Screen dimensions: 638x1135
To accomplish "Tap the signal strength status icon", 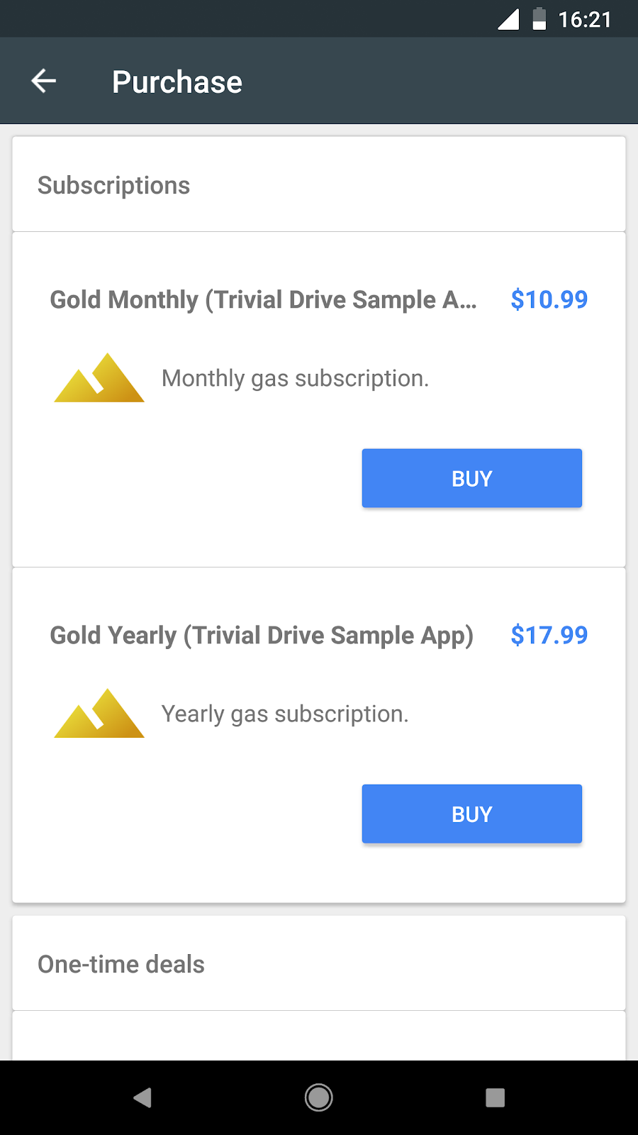I will 508,19.
